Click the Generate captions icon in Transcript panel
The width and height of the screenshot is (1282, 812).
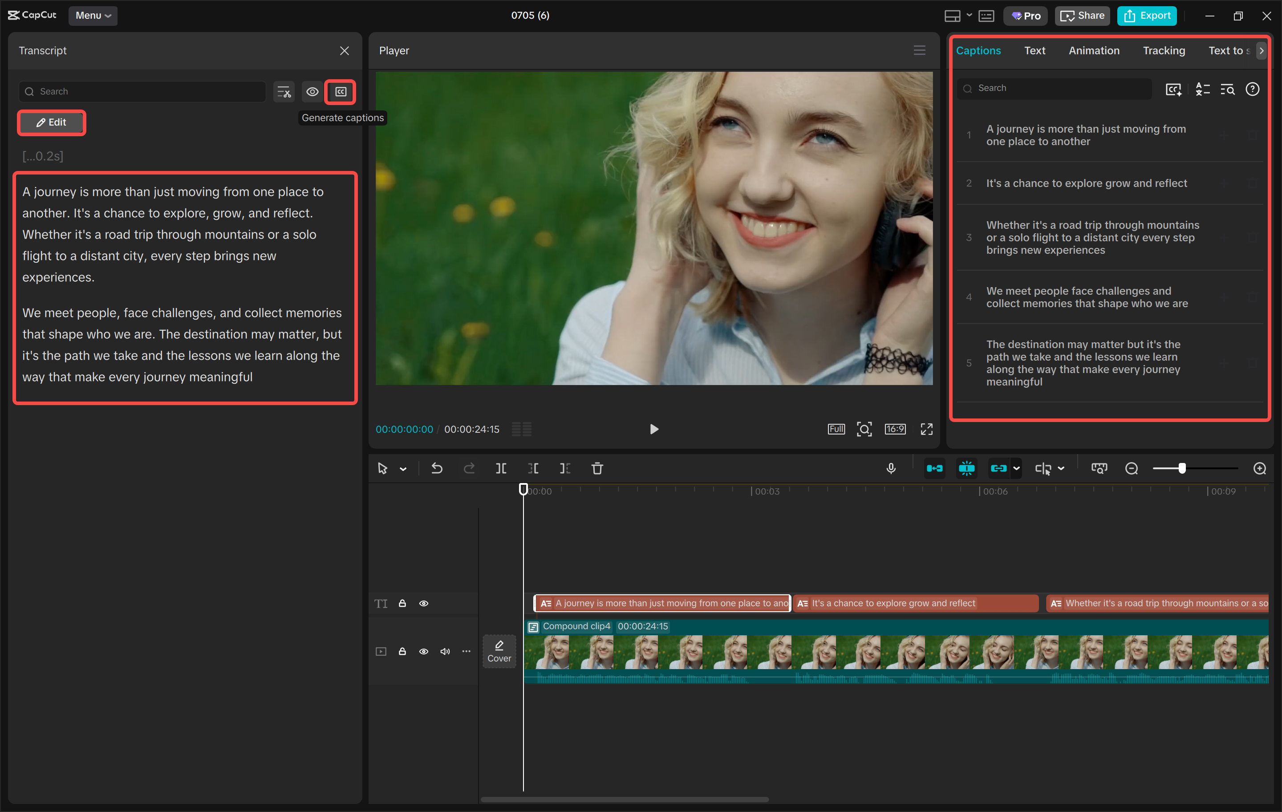tap(340, 92)
